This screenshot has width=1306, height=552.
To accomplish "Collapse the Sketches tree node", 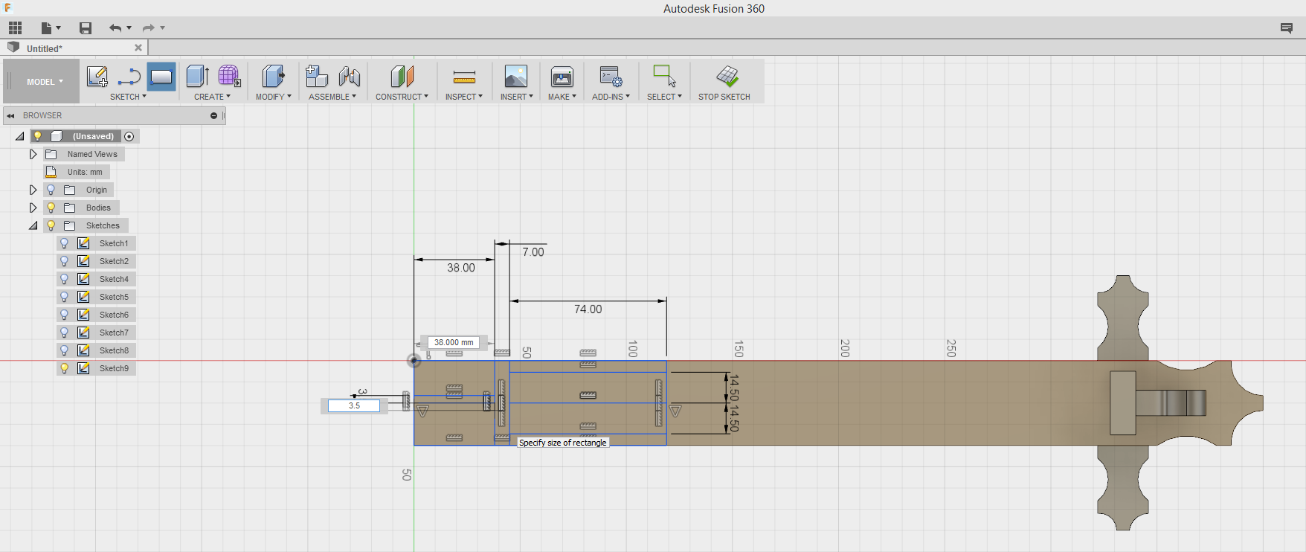I will 33,226.
